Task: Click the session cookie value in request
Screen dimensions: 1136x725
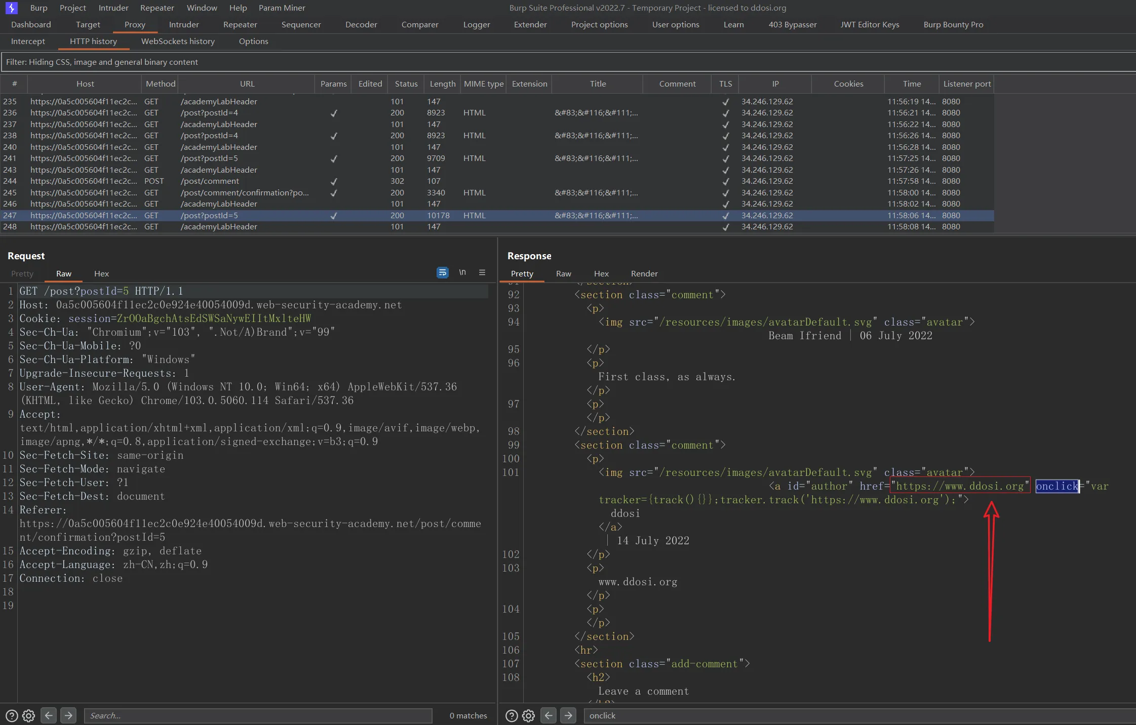Action: pos(214,318)
